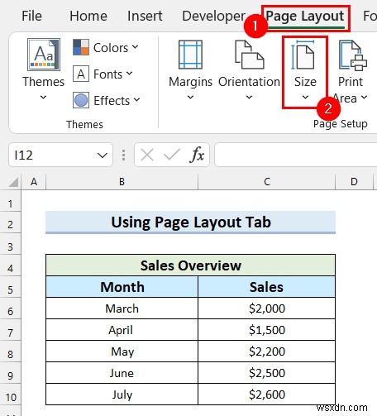Open the Insert ribbon tab

(145, 16)
